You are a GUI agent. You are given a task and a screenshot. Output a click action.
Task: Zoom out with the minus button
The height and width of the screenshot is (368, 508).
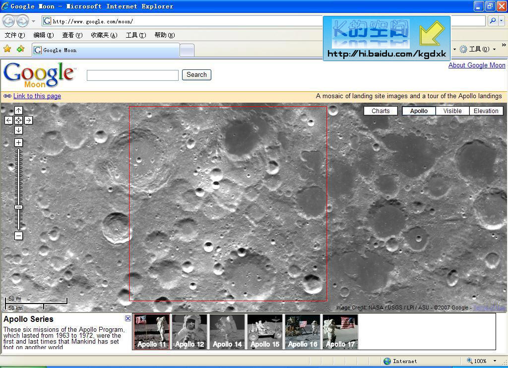pos(18,236)
